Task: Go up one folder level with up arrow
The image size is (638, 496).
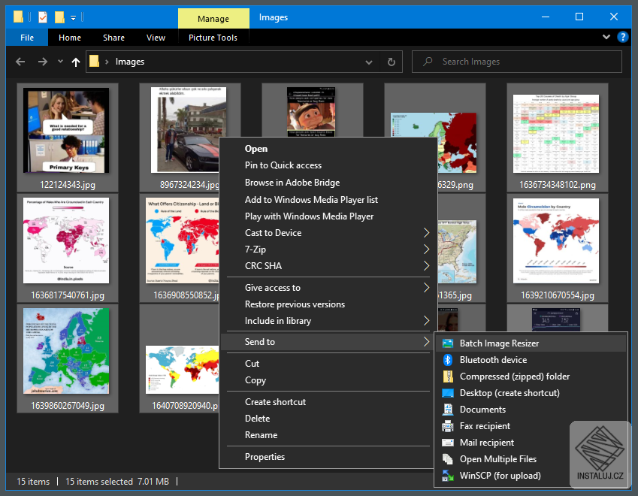Action: click(76, 62)
